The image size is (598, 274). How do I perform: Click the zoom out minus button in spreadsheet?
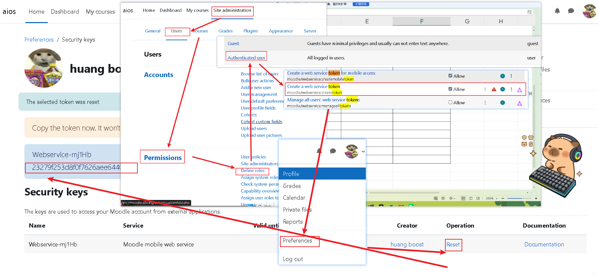pyautogui.click(x=503, y=198)
